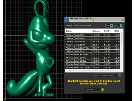Click the vertical scrollbar of the metal list

pos(122,38)
